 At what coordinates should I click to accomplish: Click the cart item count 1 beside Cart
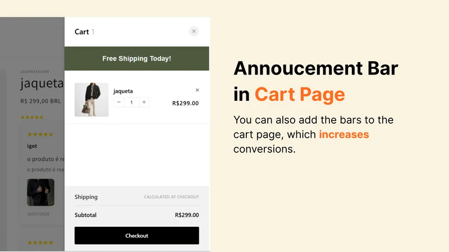coord(93,32)
